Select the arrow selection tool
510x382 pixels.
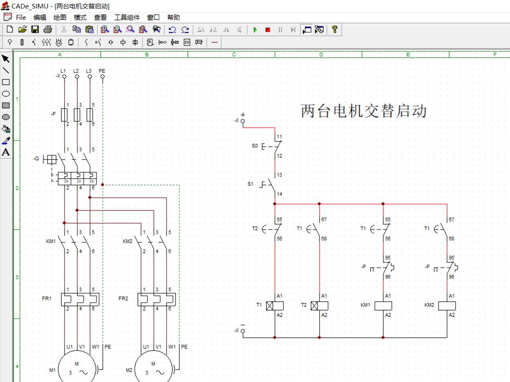coord(6,58)
